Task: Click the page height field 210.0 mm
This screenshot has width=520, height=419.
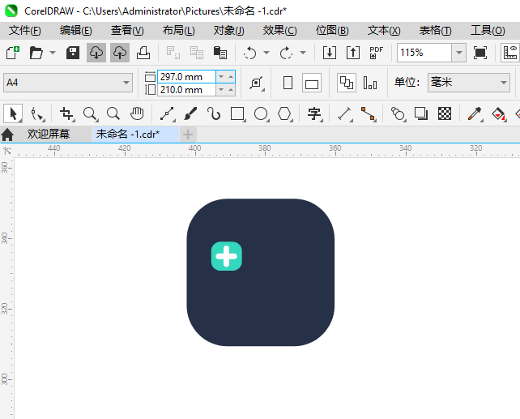Action: coord(186,90)
